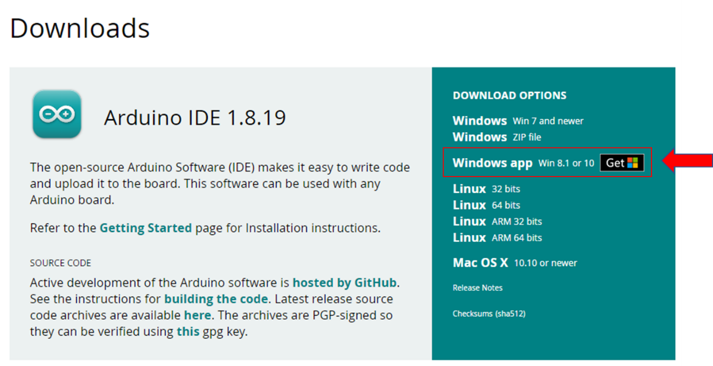The width and height of the screenshot is (713, 366).
Task: Click 'this' gpg key link
Action: (x=188, y=331)
